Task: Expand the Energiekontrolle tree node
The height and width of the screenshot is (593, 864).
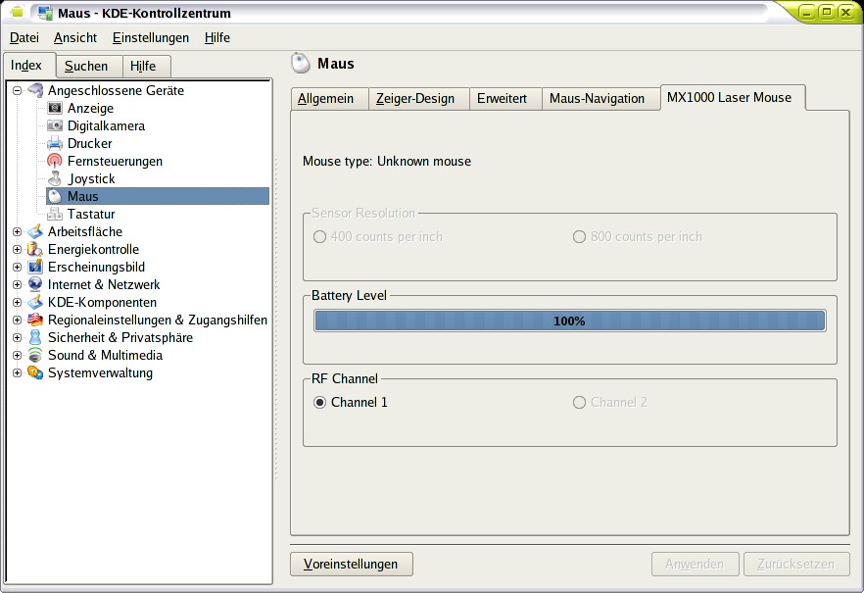Action: [17, 249]
